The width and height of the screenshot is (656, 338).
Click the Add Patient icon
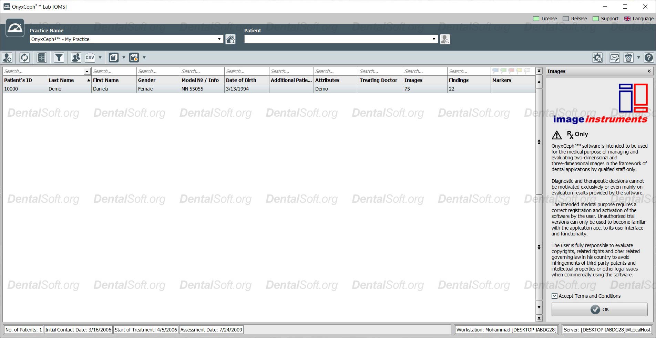pos(7,57)
